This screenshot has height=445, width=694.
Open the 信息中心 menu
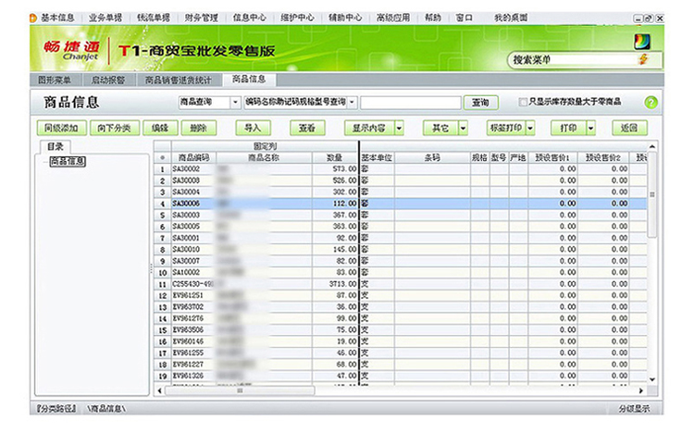(x=250, y=19)
